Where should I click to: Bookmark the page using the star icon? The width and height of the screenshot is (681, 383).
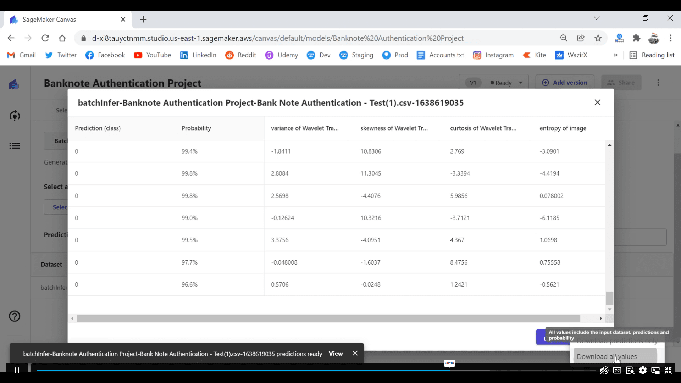coord(598,38)
